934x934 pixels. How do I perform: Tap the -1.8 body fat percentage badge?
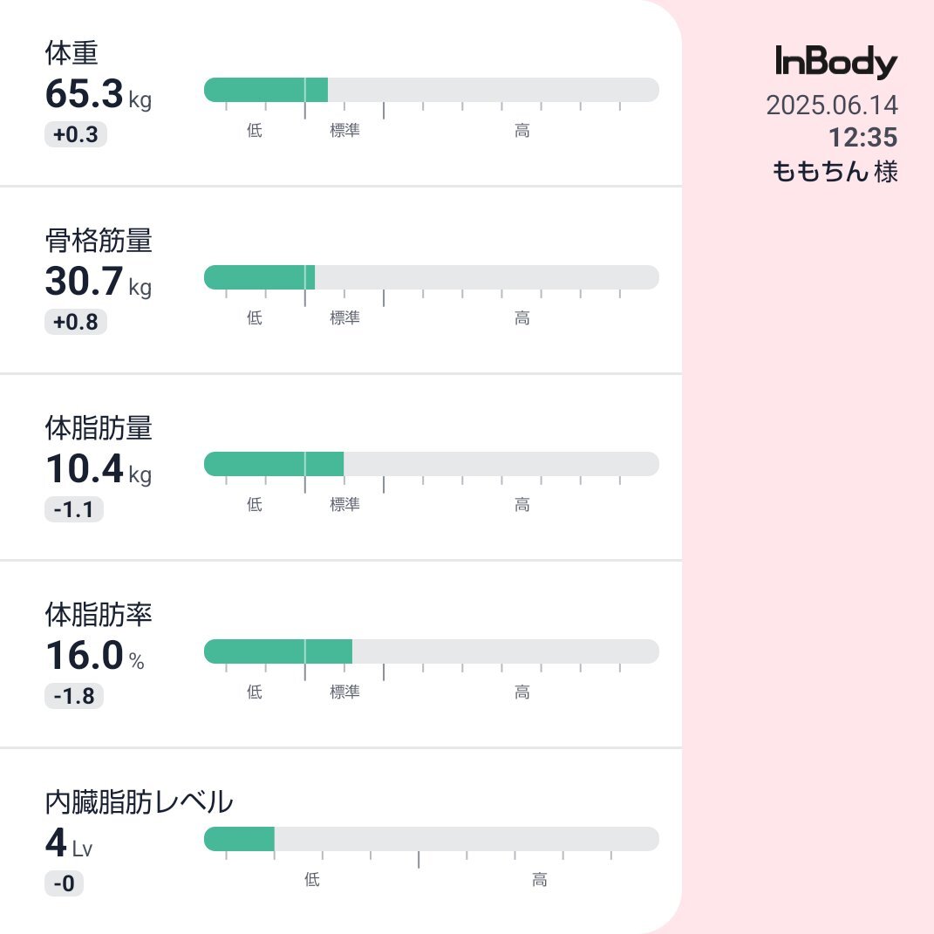click(74, 696)
